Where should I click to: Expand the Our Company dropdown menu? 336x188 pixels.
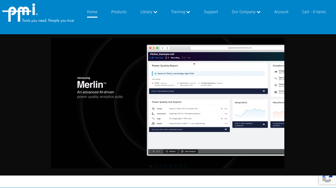tap(246, 12)
